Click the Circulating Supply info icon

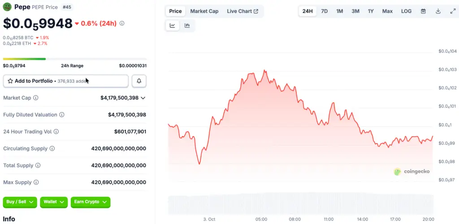(x=52, y=148)
